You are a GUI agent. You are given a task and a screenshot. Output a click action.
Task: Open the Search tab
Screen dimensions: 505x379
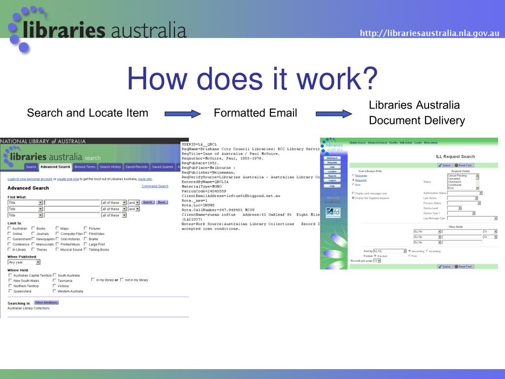click(31, 167)
